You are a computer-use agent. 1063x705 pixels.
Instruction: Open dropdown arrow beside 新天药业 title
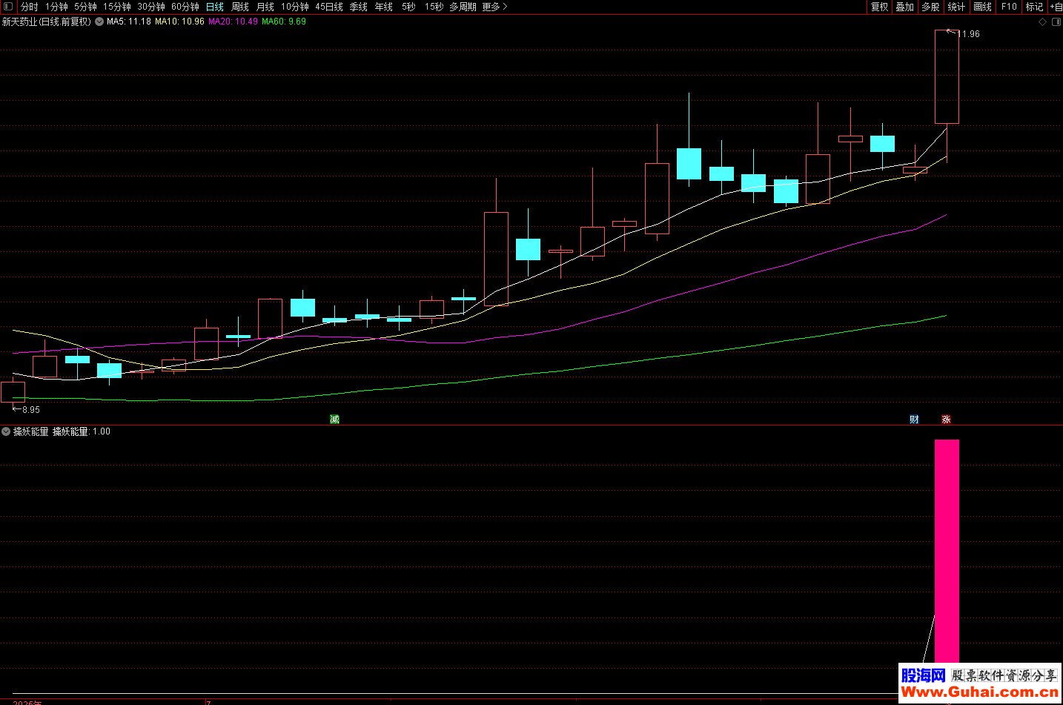pyautogui.click(x=99, y=22)
